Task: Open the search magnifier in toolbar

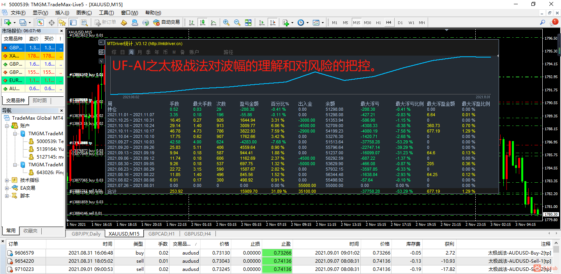Action: coord(542,23)
